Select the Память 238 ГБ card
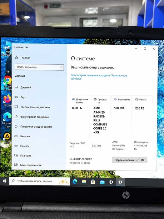 pos(142,117)
